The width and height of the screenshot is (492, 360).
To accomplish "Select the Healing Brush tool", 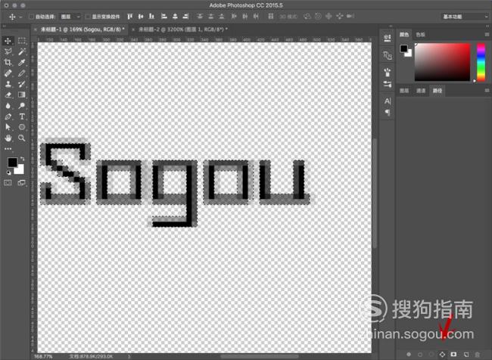I will pyautogui.click(x=8, y=73).
